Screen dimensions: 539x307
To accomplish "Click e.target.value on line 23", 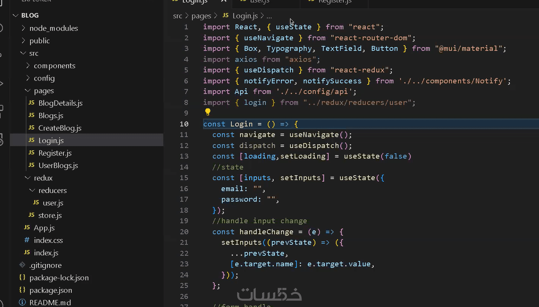I will (x=339, y=264).
